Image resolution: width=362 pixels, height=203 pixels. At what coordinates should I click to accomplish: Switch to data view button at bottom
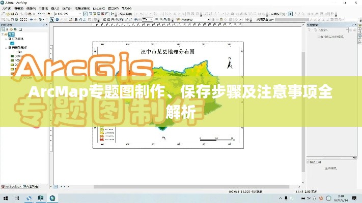click(51, 187)
